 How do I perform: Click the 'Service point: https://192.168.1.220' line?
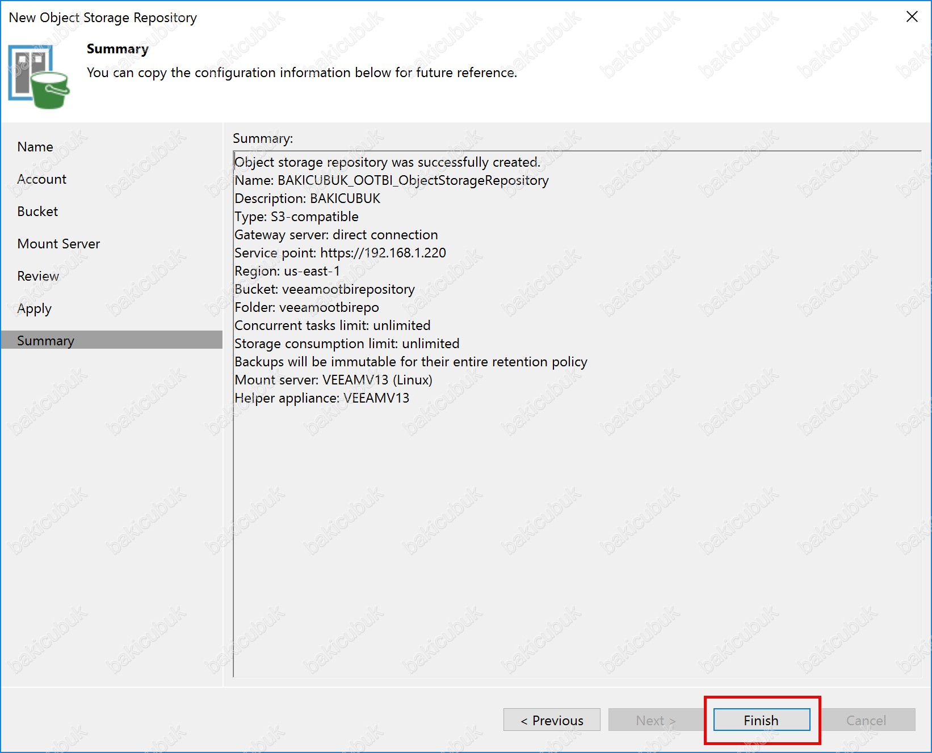tap(341, 253)
